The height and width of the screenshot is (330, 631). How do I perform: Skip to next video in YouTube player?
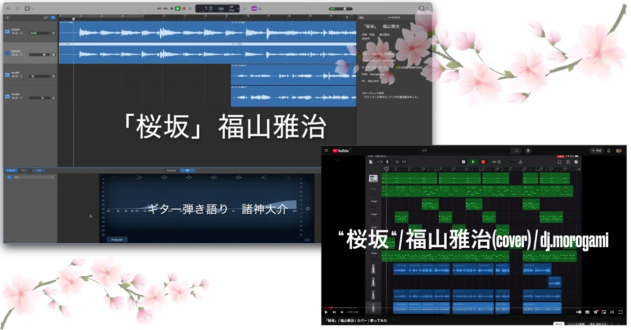334,312
